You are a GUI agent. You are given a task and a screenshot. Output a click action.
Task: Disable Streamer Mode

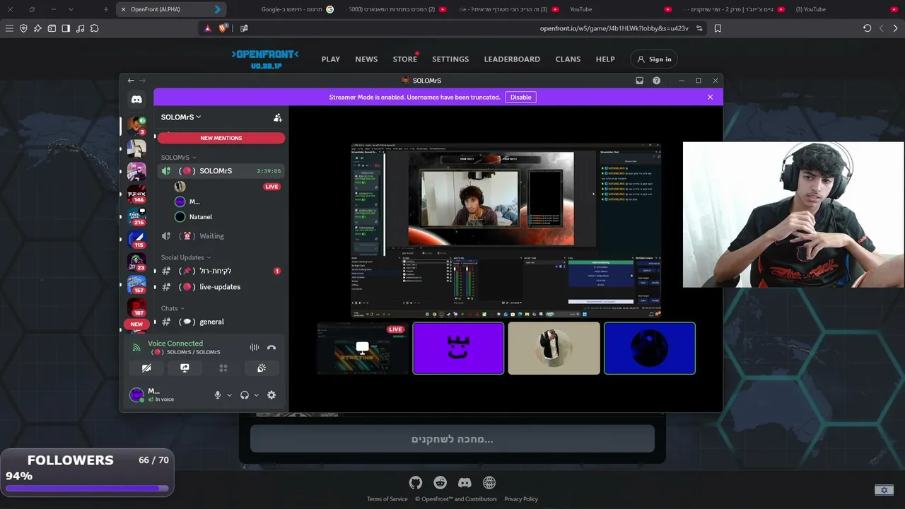[520, 97]
